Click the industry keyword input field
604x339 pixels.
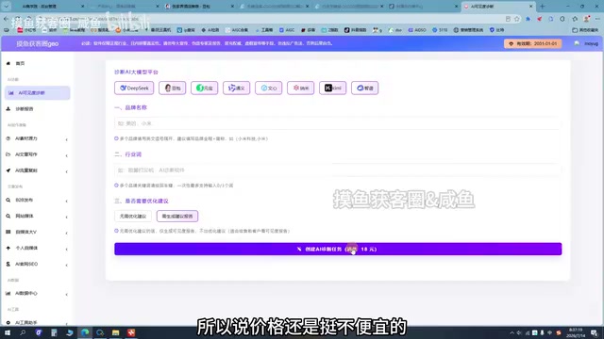coord(338,169)
